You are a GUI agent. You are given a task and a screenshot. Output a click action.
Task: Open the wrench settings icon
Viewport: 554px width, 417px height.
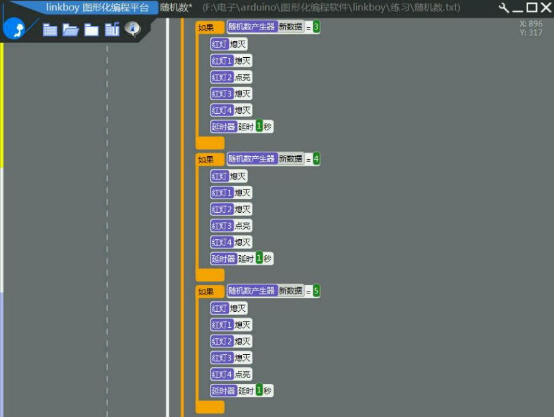point(504,7)
